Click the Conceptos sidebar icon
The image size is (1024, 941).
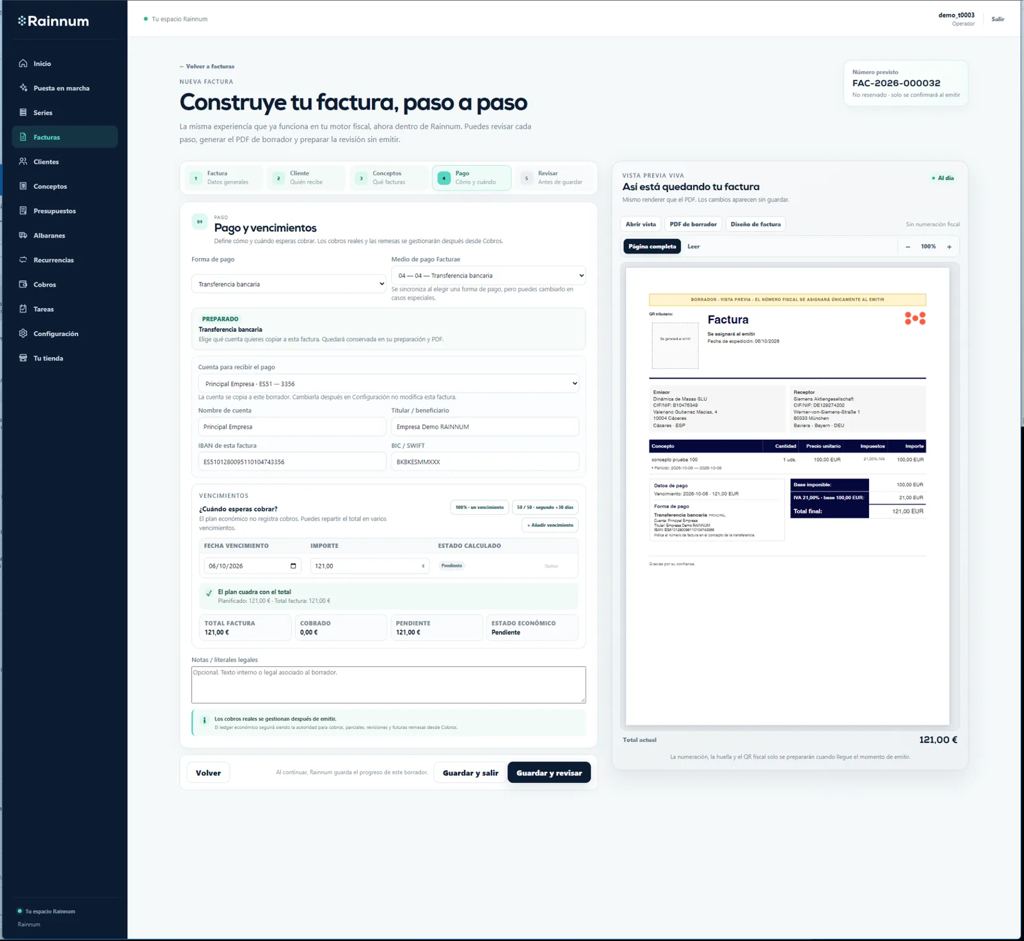[23, 186]
